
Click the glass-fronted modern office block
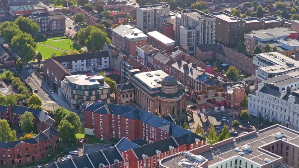point(85,91)
